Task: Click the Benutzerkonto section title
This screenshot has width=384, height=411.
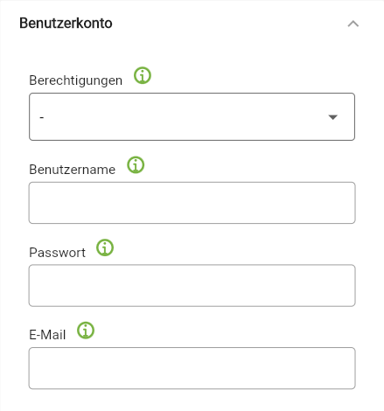Action: (x=66, y=24)
